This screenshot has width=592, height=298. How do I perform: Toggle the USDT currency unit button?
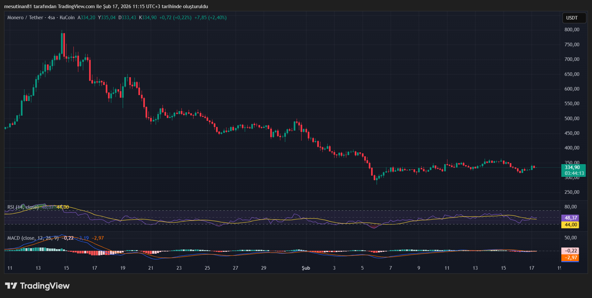(x=574, y=18)
